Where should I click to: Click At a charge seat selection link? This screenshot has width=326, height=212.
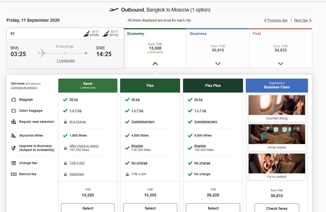point(78,122)
